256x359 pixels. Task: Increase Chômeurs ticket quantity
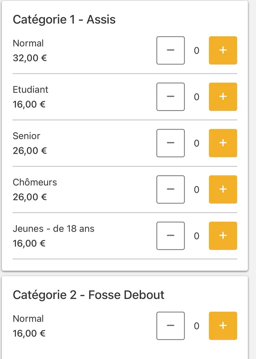click(223, 189)
